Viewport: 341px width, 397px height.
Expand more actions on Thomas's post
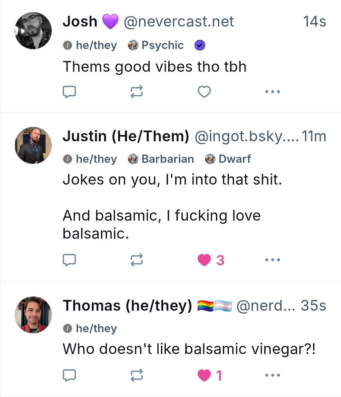pyautogui.click(x=272, y=374)
